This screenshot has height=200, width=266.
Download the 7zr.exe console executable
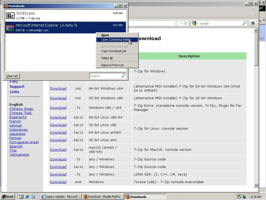click(x=58, y=182)
